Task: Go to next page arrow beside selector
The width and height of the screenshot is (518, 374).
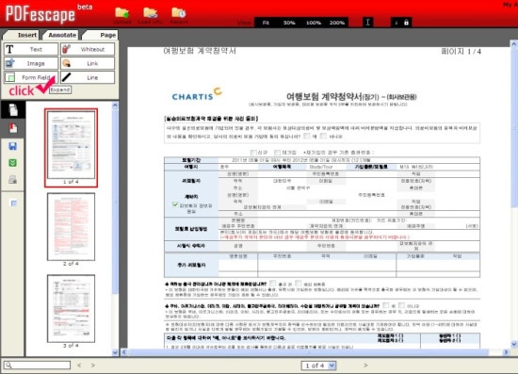Action: click(x=365, y=366)
